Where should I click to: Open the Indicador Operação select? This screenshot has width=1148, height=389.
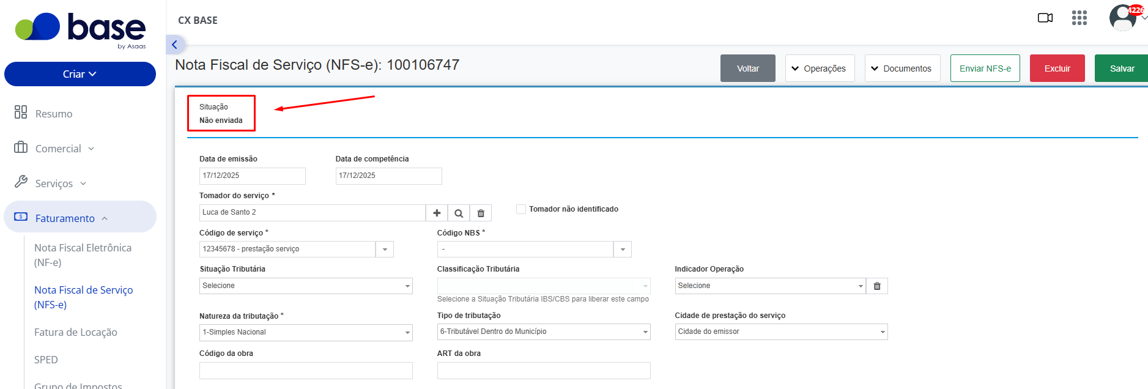770,286
